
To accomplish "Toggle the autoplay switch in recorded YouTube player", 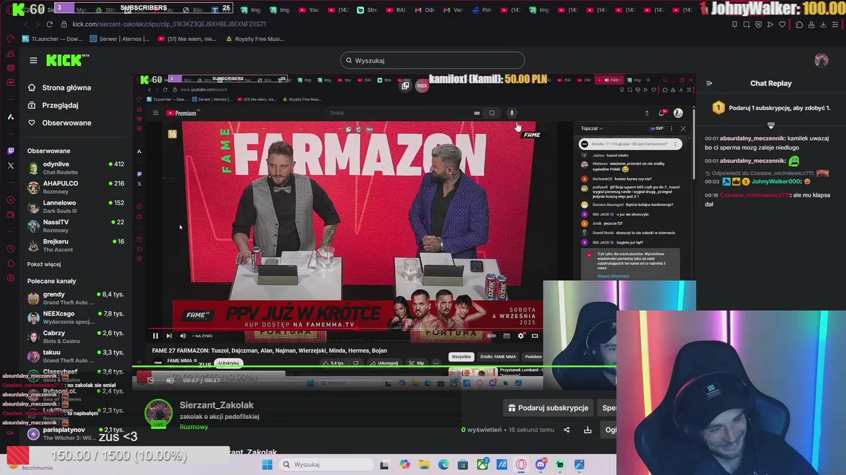I will pyautogui.click(x=491, y=336).
